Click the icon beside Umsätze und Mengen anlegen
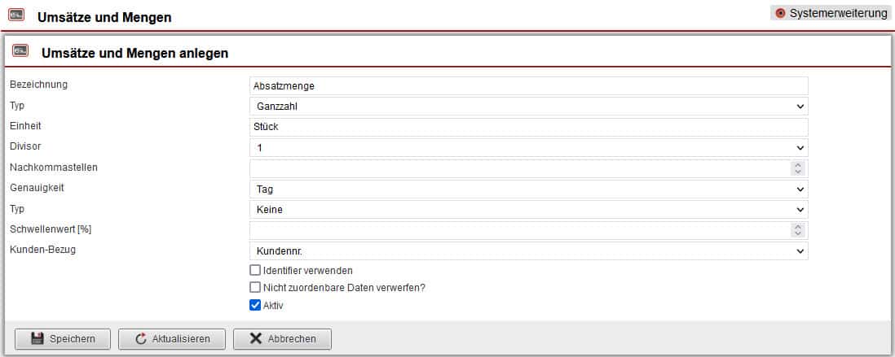The height and width of the screenshot is (357, 895). pyautogui.click(x=20, y=52)
